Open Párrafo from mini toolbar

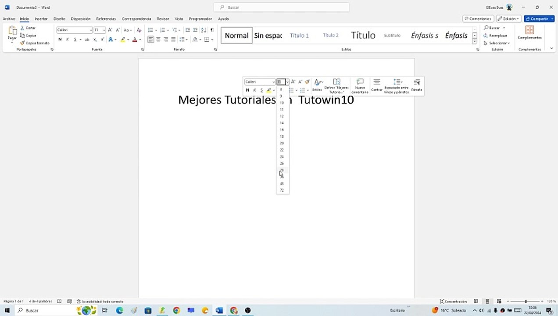417,85
